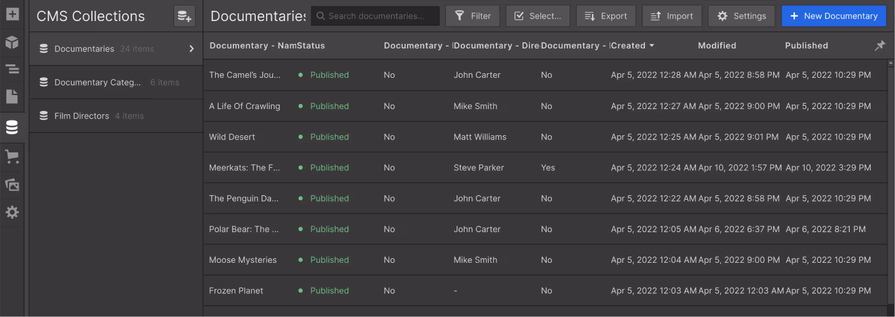Screen dimensions: 895x317
Task: Open collection Settings button
Action: pyautogui.click(x=741, y=16)
